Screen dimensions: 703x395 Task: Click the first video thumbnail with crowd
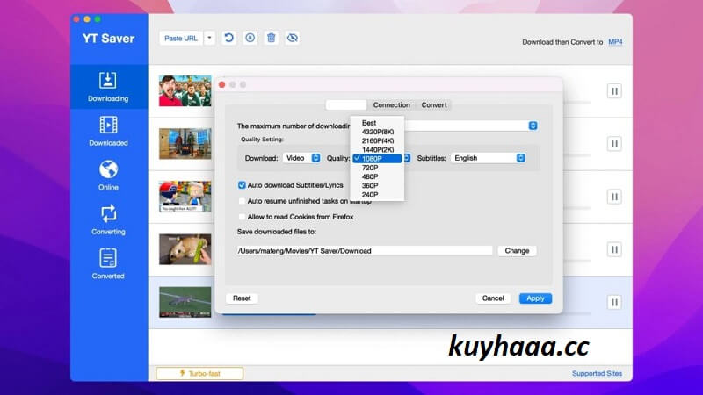(185, 91)
